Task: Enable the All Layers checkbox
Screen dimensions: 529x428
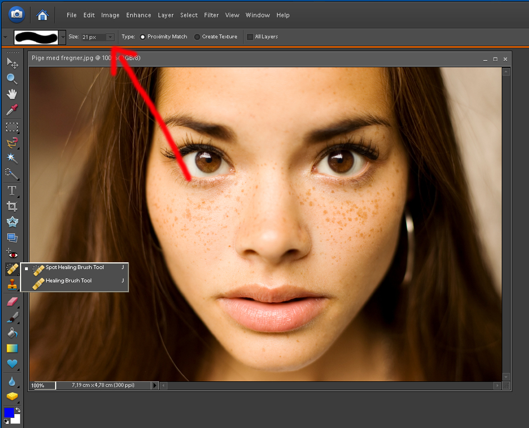Action: tap(250, 37)
